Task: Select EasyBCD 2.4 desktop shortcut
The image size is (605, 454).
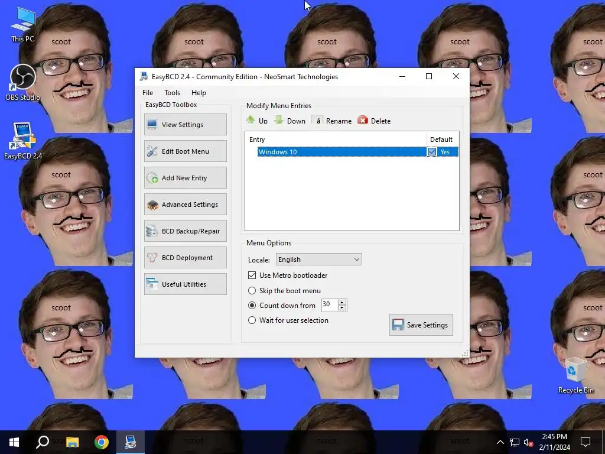Action: pyautogui.click(x=23, y=141)
